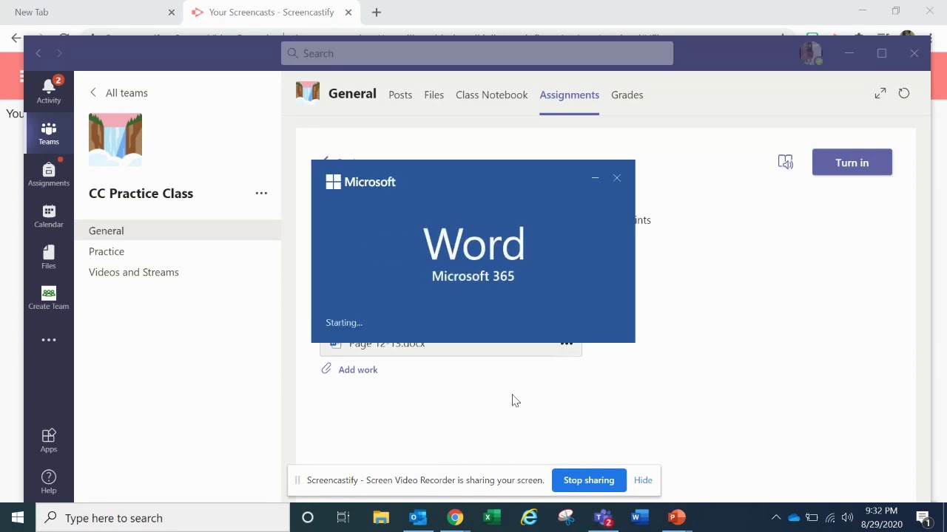
Task: Click the Teams back navigation arrow
Action: 38,53
